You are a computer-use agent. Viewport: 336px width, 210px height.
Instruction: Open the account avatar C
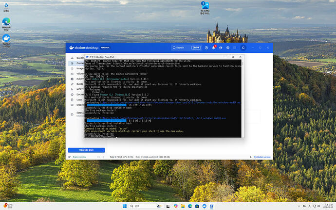point(243,48)
